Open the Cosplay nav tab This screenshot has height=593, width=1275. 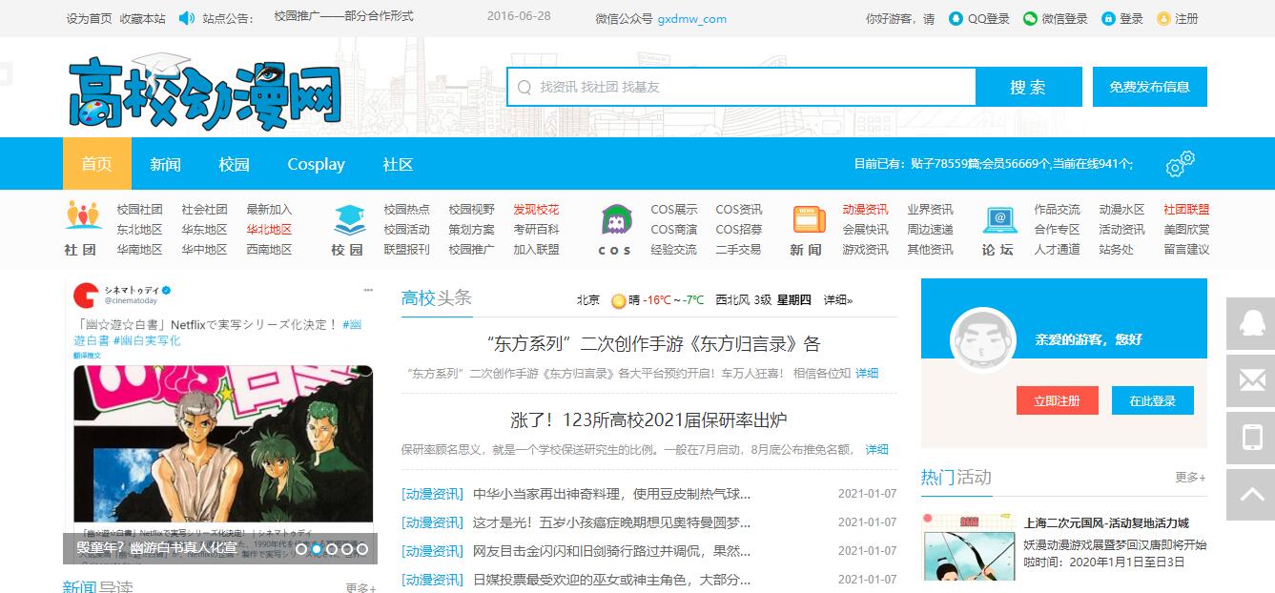pos(316,164)
